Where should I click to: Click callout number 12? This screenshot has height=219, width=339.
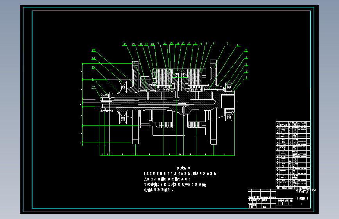[x=189, y=44]
